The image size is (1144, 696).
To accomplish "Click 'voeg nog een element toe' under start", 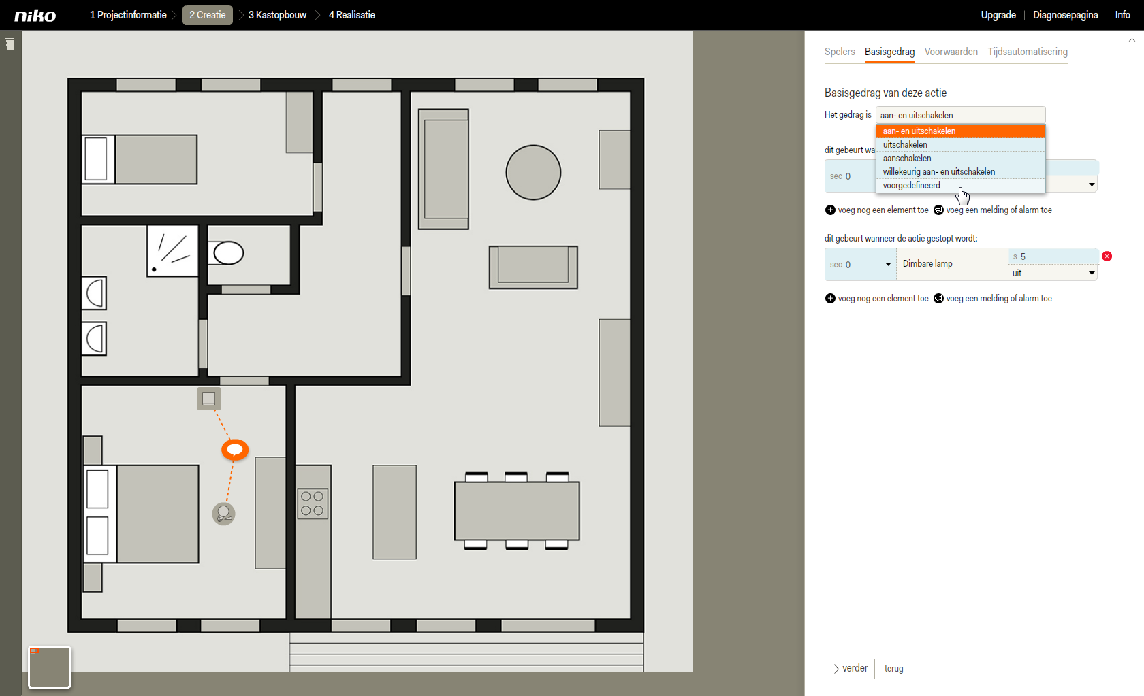I will pyautogui.click(x=883, y=210).
